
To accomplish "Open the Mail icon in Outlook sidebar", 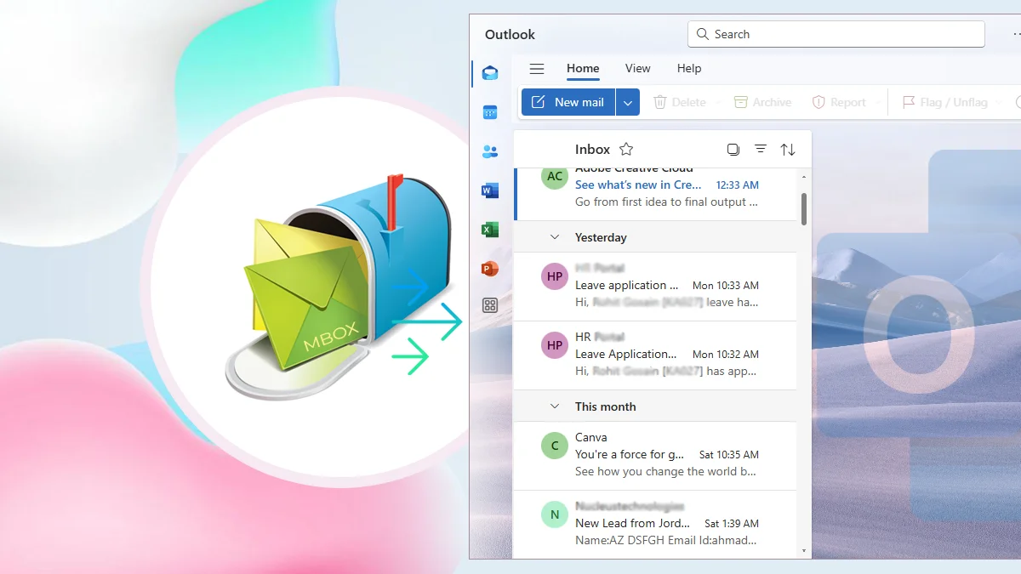I will (490, 73).
